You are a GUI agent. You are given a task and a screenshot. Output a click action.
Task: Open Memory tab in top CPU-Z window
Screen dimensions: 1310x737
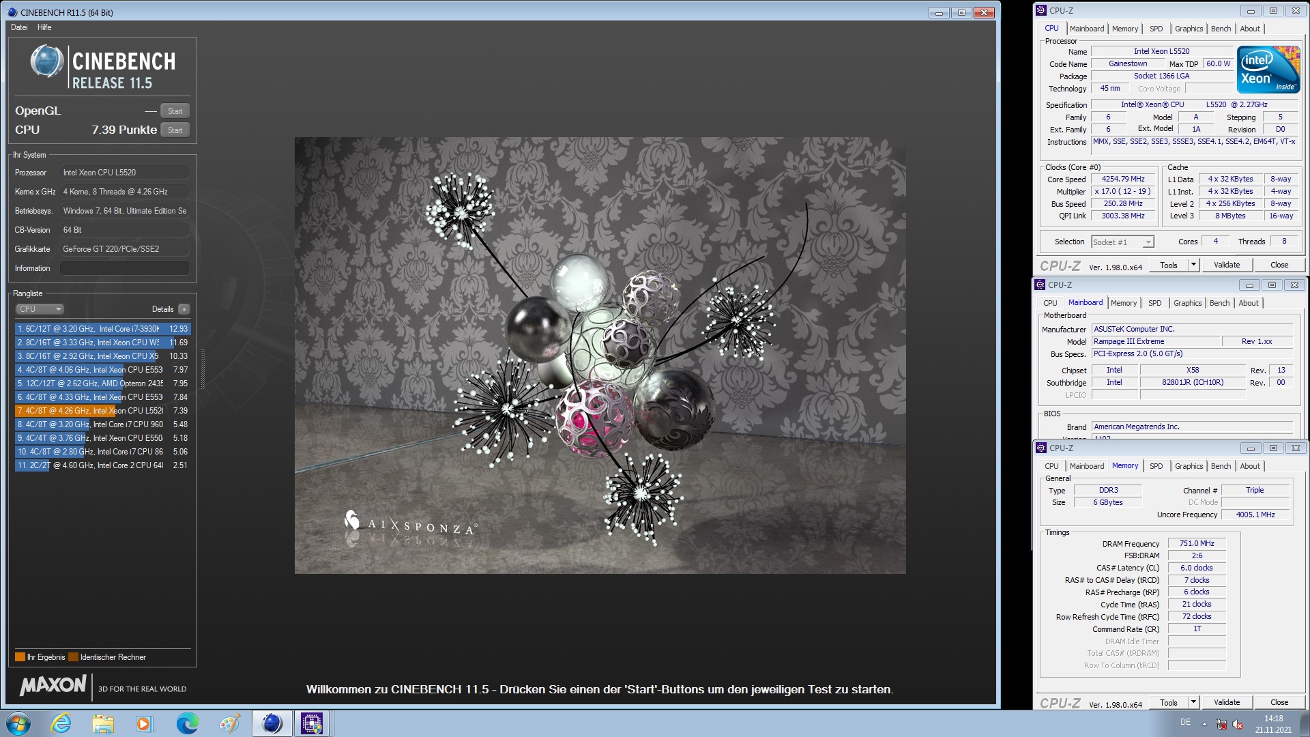click(1125, 29)
